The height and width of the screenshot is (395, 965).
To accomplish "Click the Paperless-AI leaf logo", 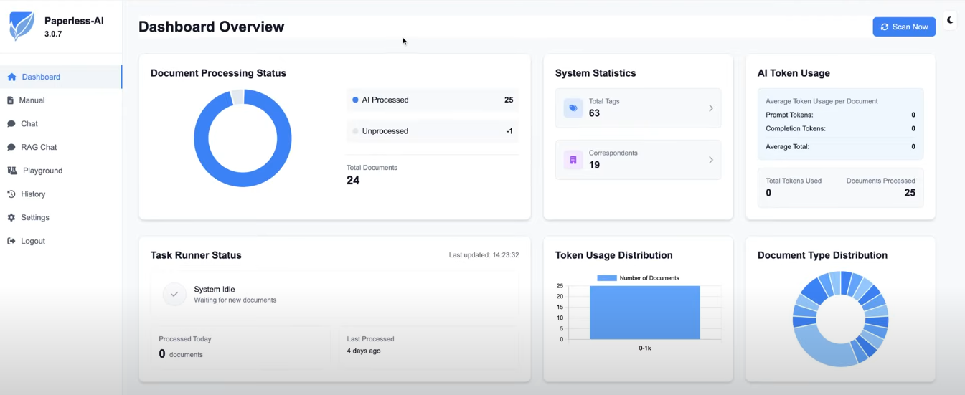I will 22,27.
